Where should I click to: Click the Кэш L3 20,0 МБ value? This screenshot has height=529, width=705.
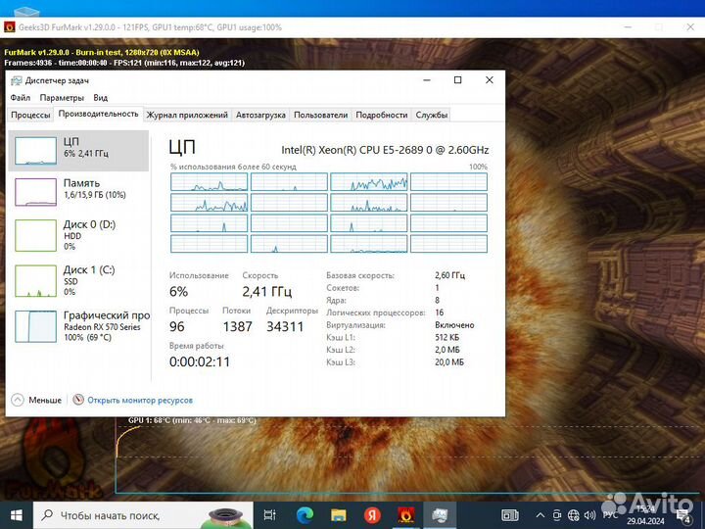click(449, 362)
